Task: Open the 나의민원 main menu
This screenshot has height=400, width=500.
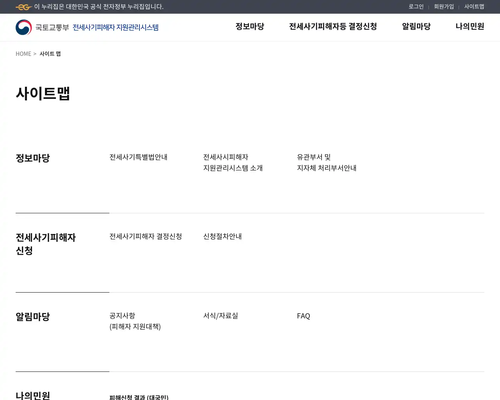Action: tap(470, 27)
